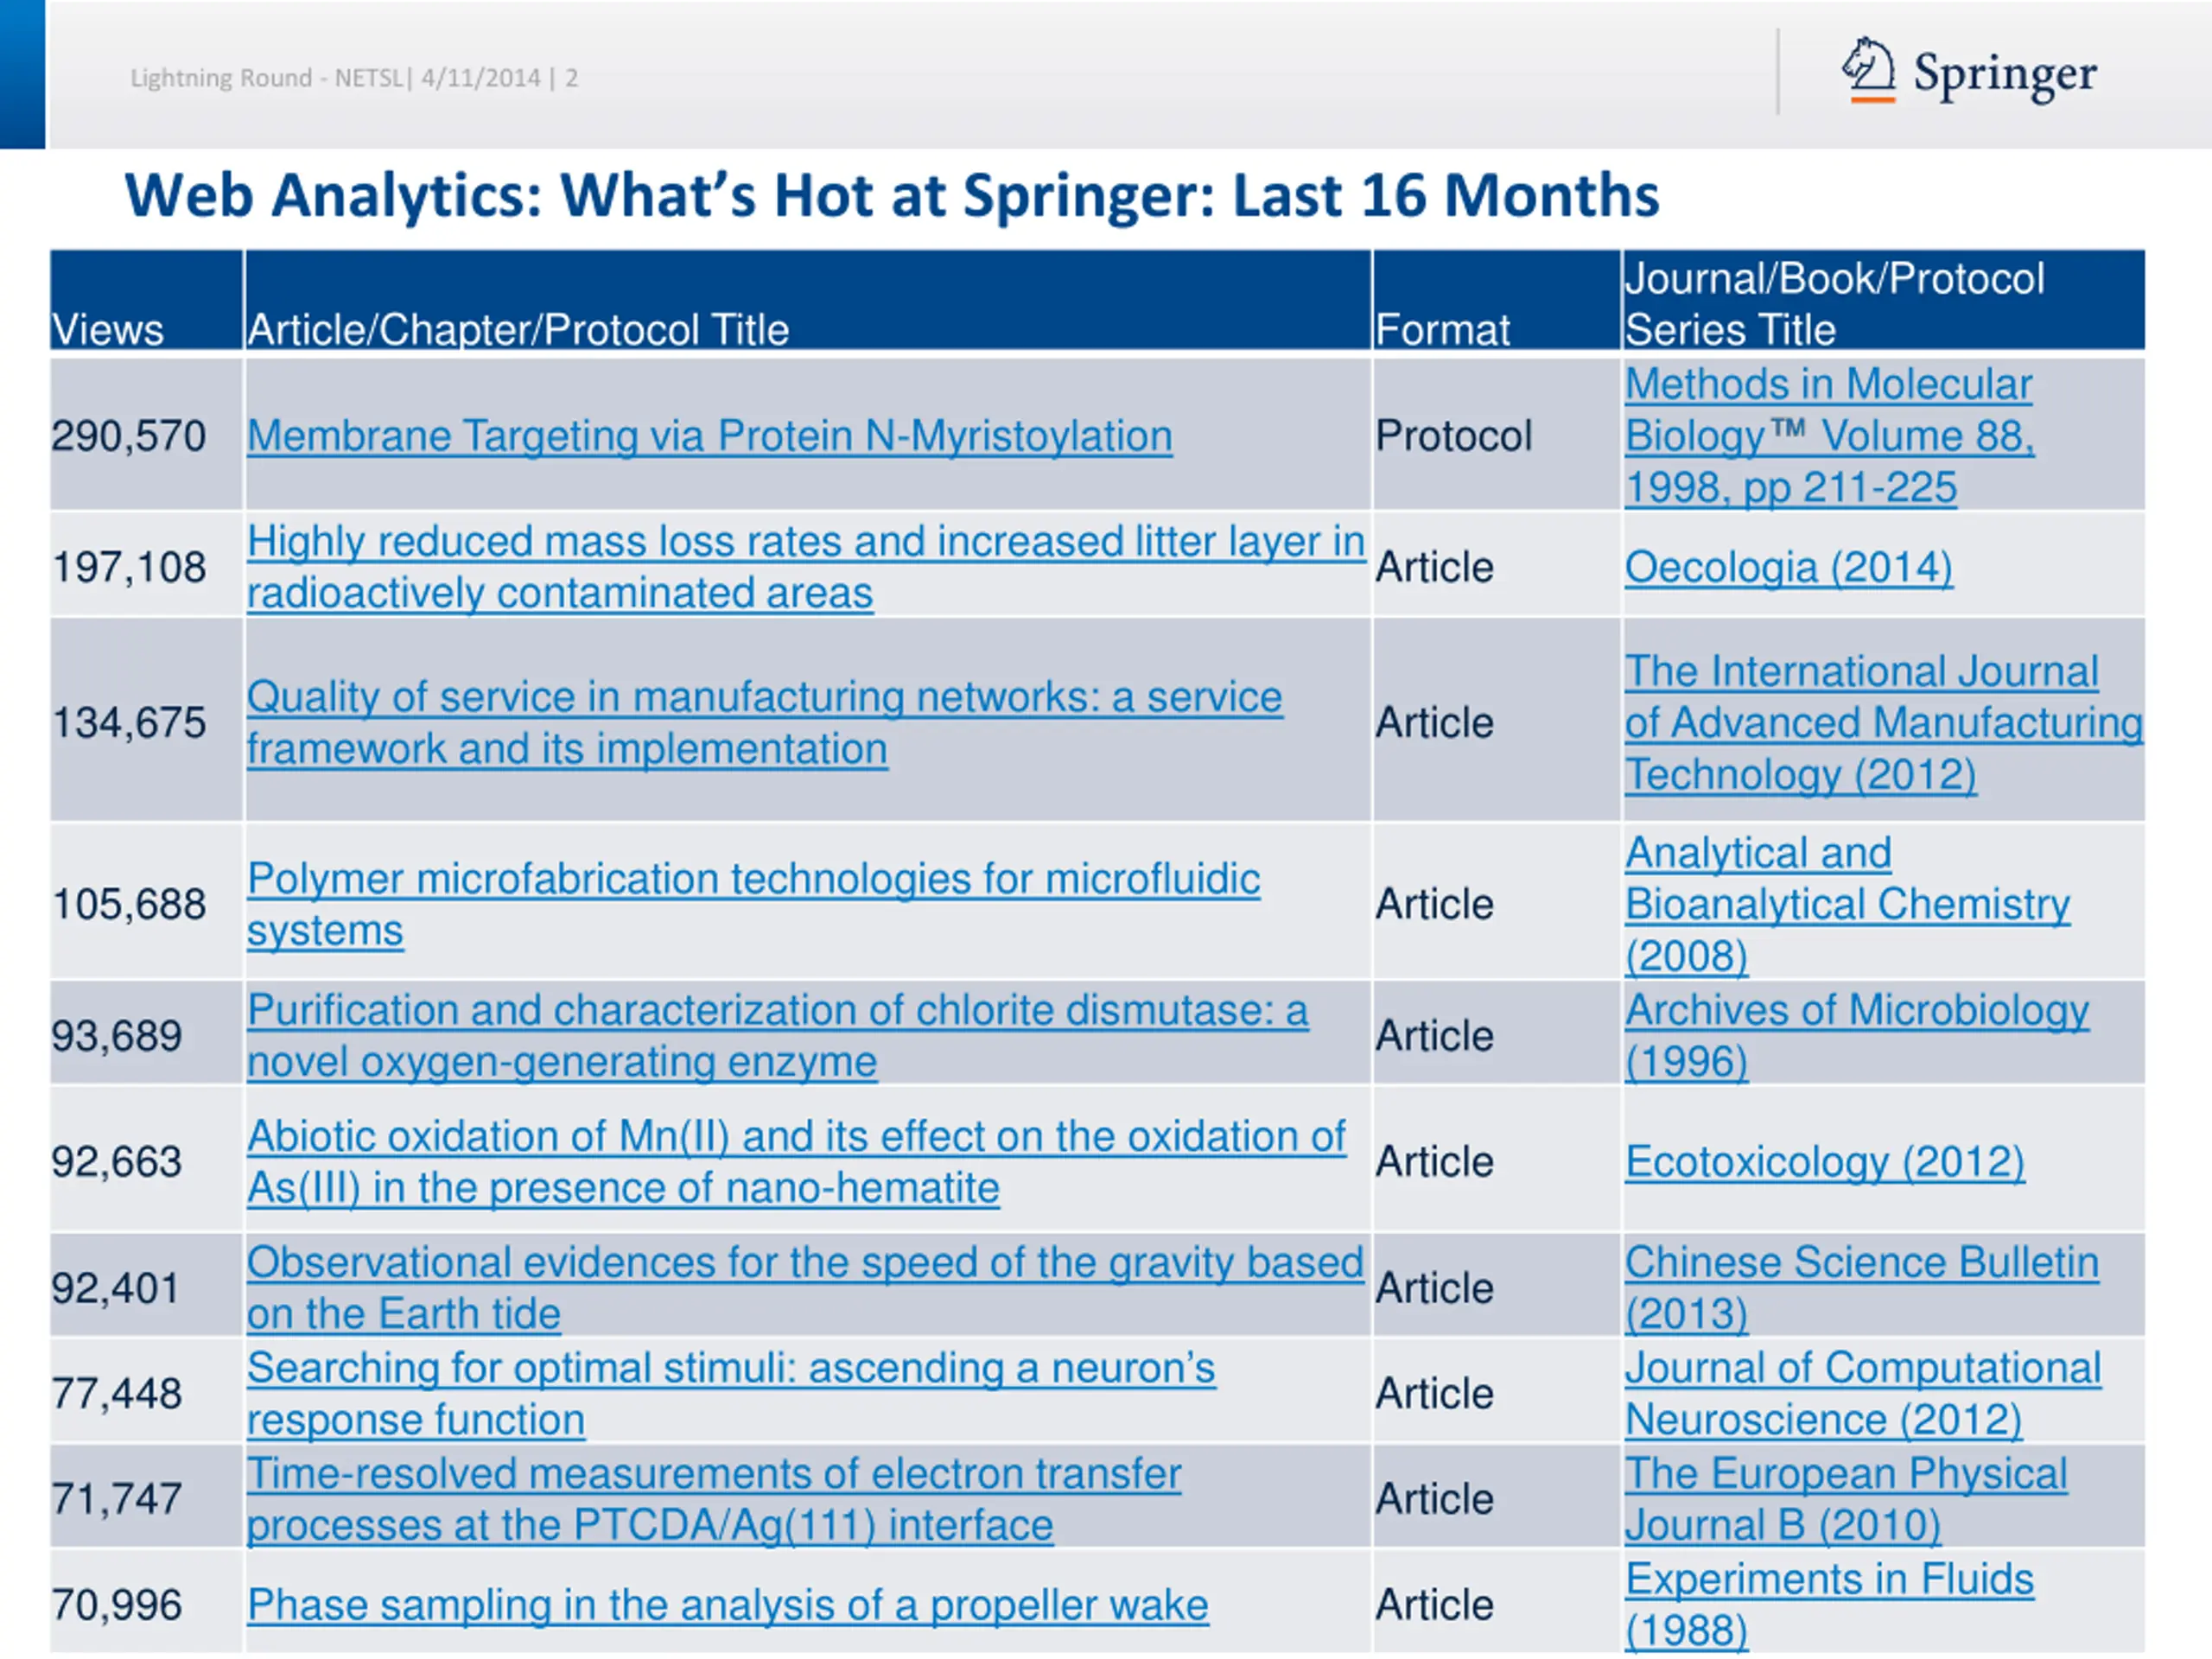This screenshot has width=2212, height=1659.
Task: Open Chinese Science Bulletin (2013) link
Action: click(x=1861, y=1263)
